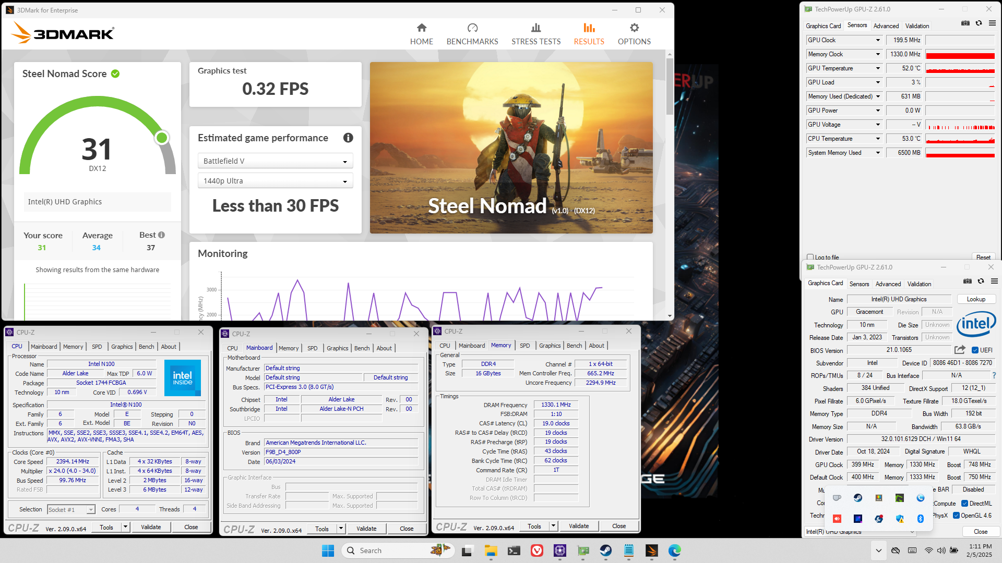The width and height of the screenshot is (1002, 563).
Task: Click Windows Start button
Action: tap(328, 550)
